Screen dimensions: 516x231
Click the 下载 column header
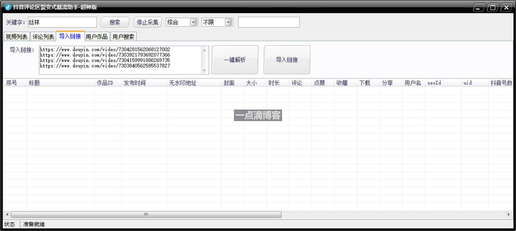click(x=368, y=83)
